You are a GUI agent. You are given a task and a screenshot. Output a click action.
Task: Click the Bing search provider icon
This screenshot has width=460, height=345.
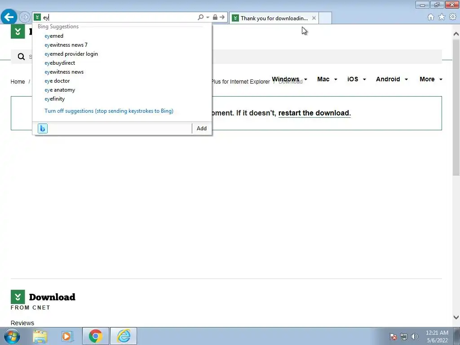(43, 128)
